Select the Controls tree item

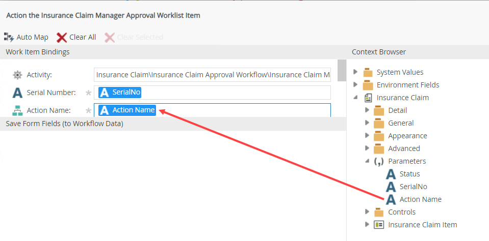402,213
